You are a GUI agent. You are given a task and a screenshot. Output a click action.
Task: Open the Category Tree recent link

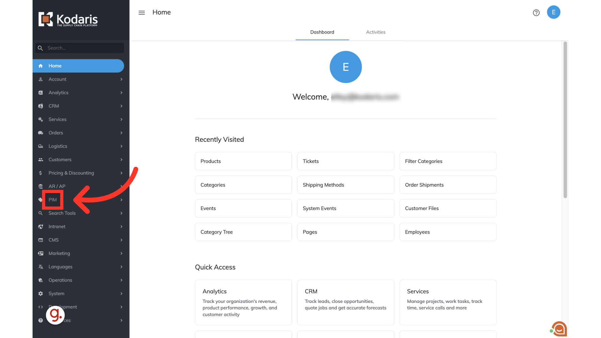click(243, 232)
